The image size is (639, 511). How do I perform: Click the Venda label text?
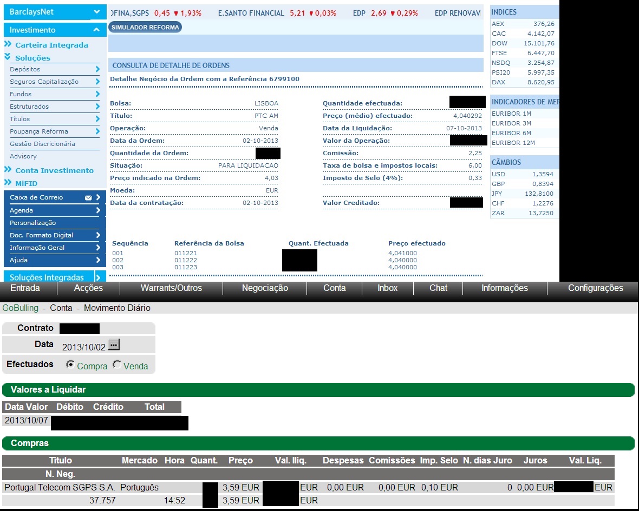pyautogui.click(x=136, y=366)
